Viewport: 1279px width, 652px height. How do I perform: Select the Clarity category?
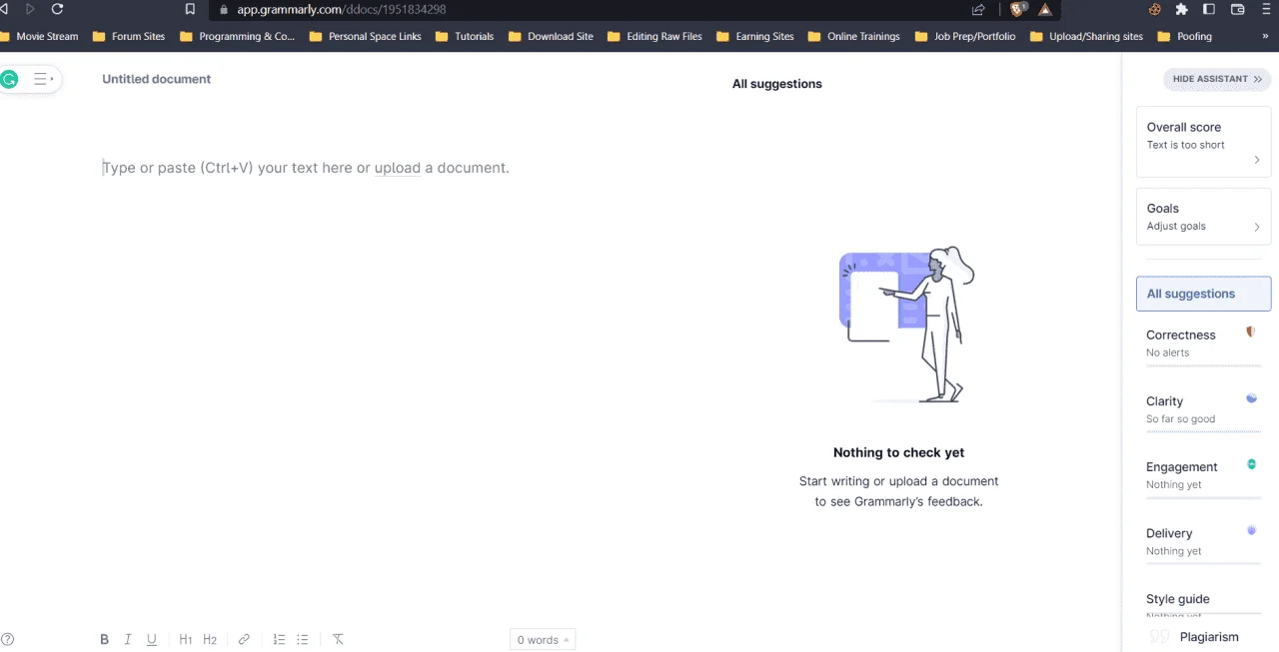[1203, 409]
